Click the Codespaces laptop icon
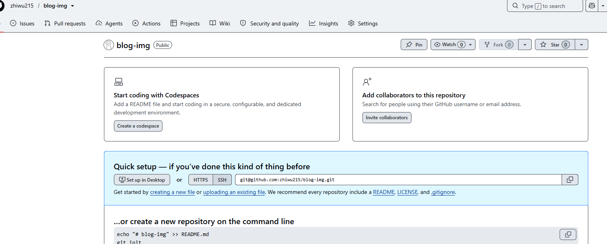Viewport: 607px width, 244px height. tap(118, 82)
